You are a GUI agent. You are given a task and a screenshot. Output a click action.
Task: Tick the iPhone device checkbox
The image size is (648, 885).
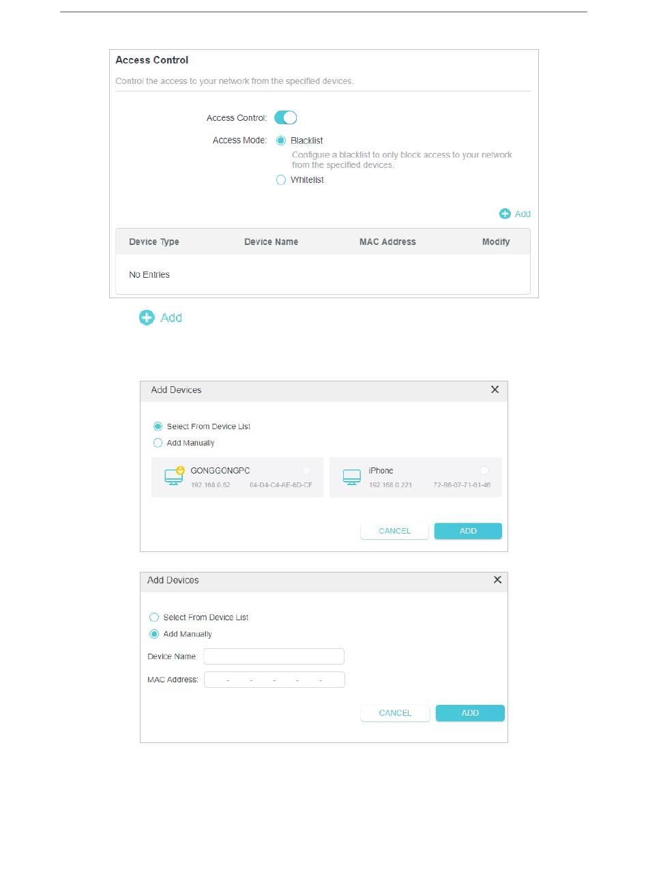click(484, 470)
